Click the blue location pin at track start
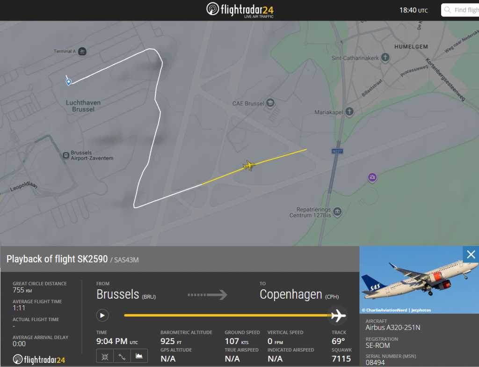479x367 pixels. pyautogui.click(x=68, y=81)
